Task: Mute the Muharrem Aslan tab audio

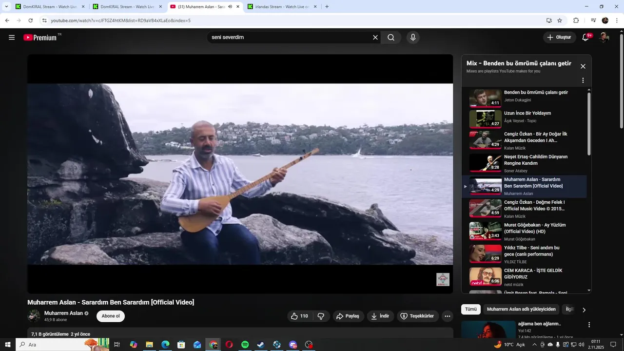Action: 230,7
